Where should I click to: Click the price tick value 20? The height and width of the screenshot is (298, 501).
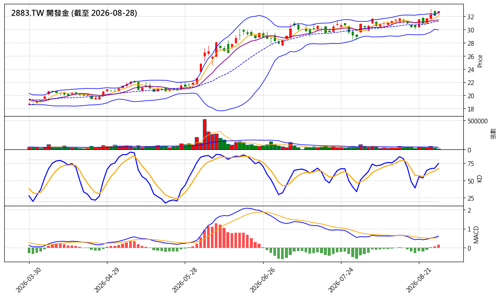[x=471, y=96]
